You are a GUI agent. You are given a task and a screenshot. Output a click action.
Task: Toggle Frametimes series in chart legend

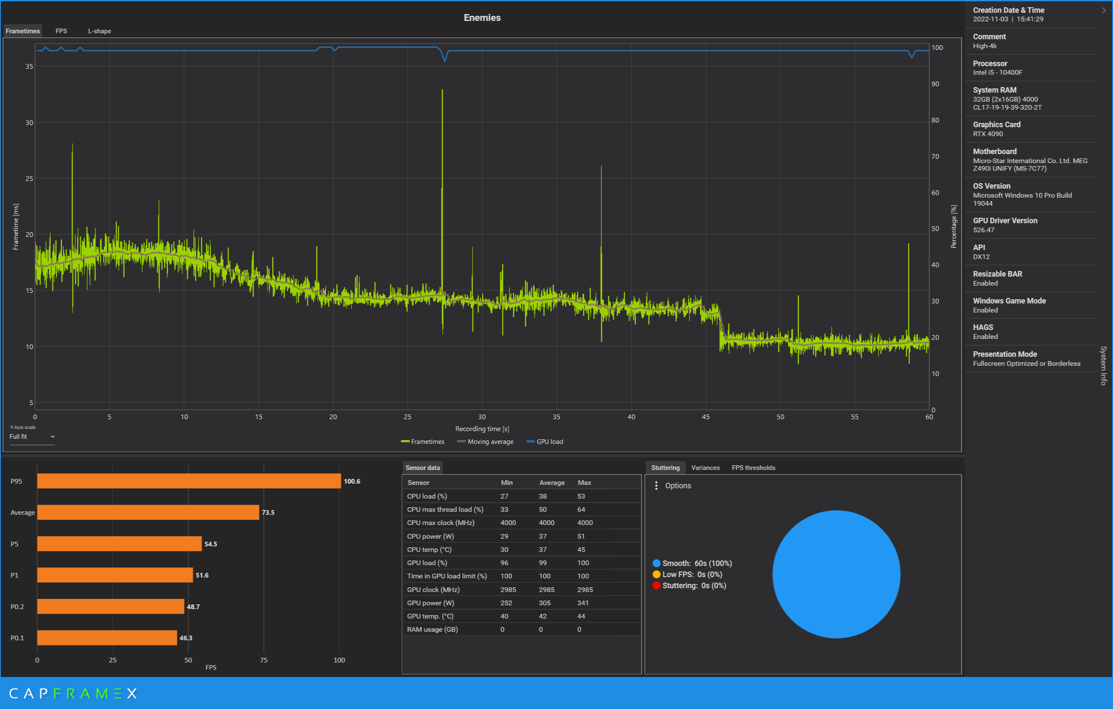(x=423, y=442)
